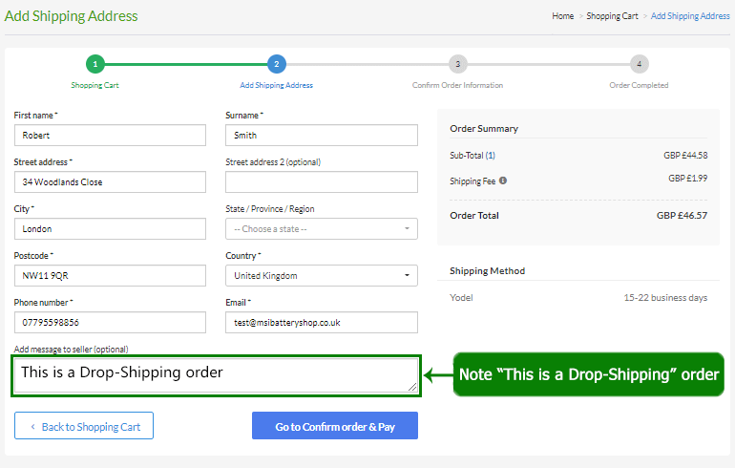Screen dimensions: 735x468
Task: Click Add Shipping Address breadcrumb
Action: tap(689, 16)
